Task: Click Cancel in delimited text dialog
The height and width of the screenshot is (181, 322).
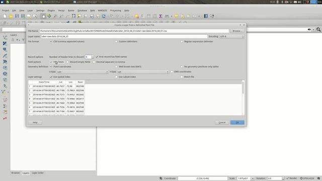Action: 222,123
